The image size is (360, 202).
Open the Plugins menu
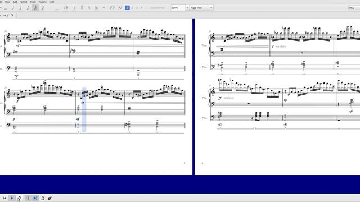[x=43, y=2]
